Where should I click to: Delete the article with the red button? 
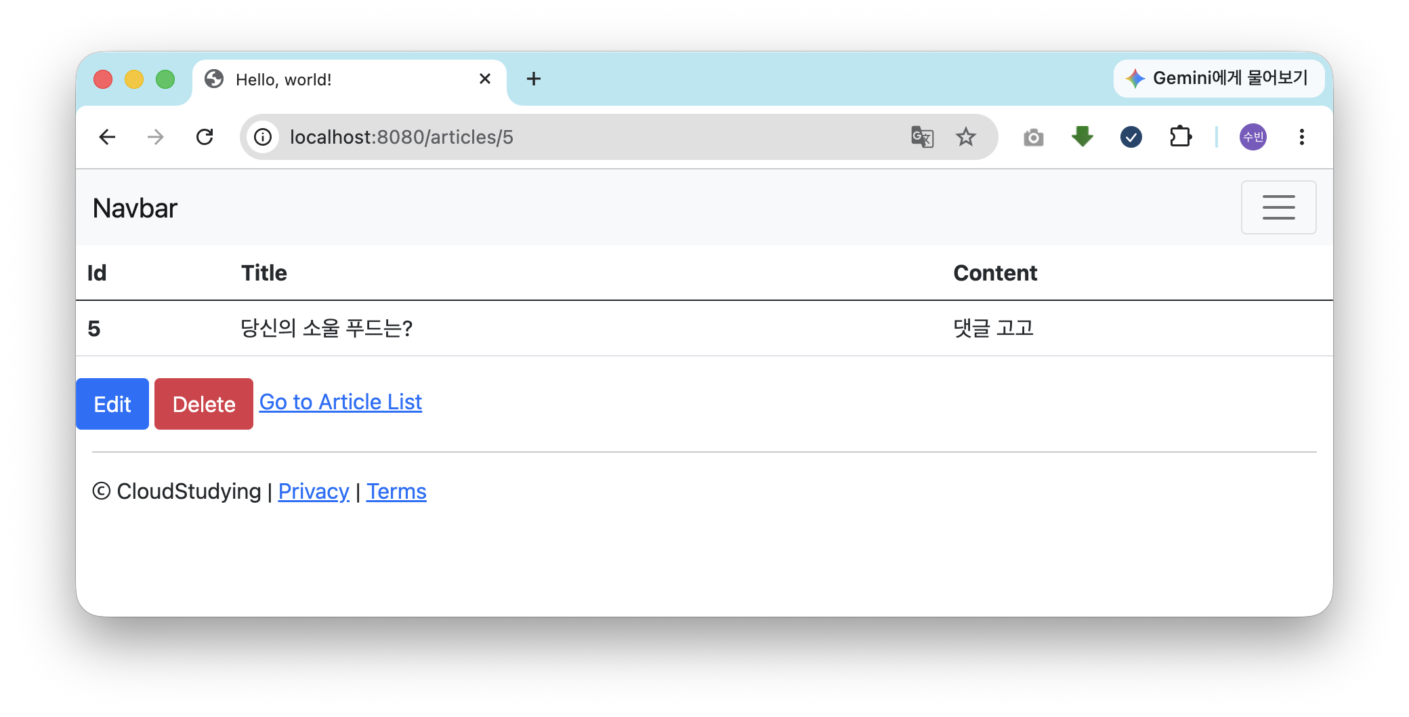[x=204, y=404]
